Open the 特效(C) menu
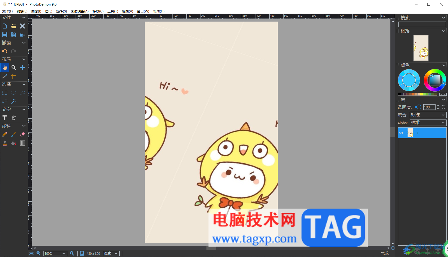The height and width of the screenshot is (257, 448). coord(98,11)
